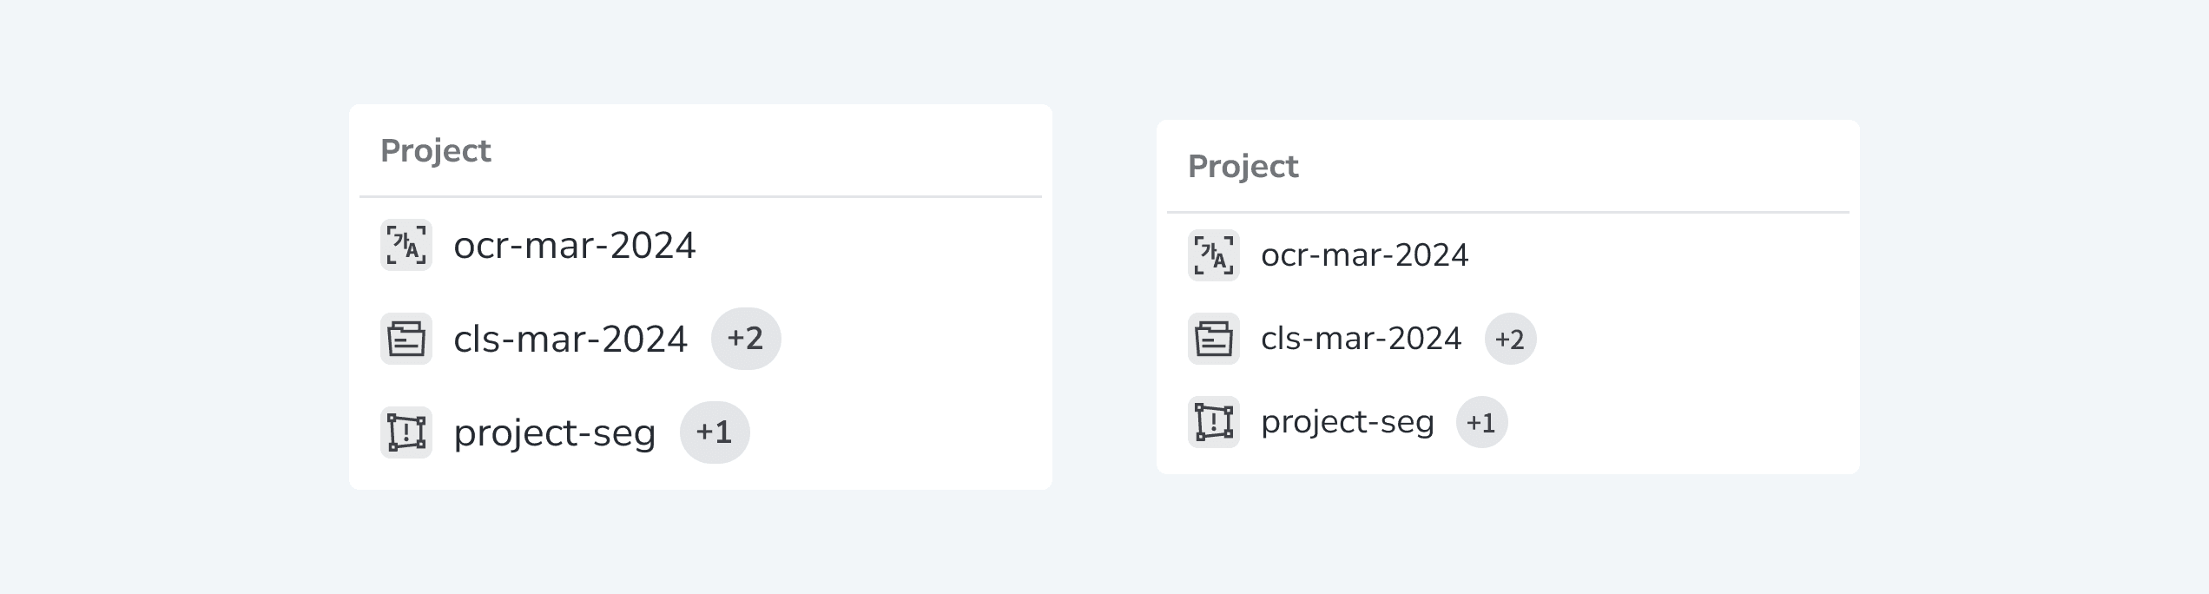This screenshot has height=594, width=2209.
Task: Open project-seg in the larger panel
Action: 555,432
